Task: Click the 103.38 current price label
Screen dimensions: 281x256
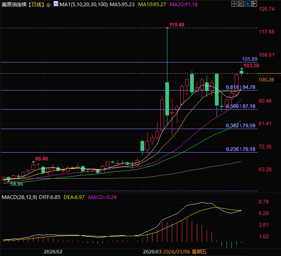Action: pyautogui.click(x=251, y=66)
